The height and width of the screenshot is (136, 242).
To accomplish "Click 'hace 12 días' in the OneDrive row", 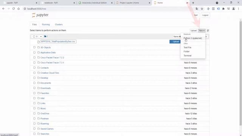I will point(191,114).
